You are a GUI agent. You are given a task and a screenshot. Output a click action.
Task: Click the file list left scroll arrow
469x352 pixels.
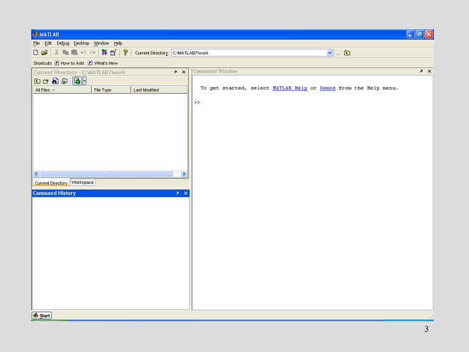coord(37,174)
